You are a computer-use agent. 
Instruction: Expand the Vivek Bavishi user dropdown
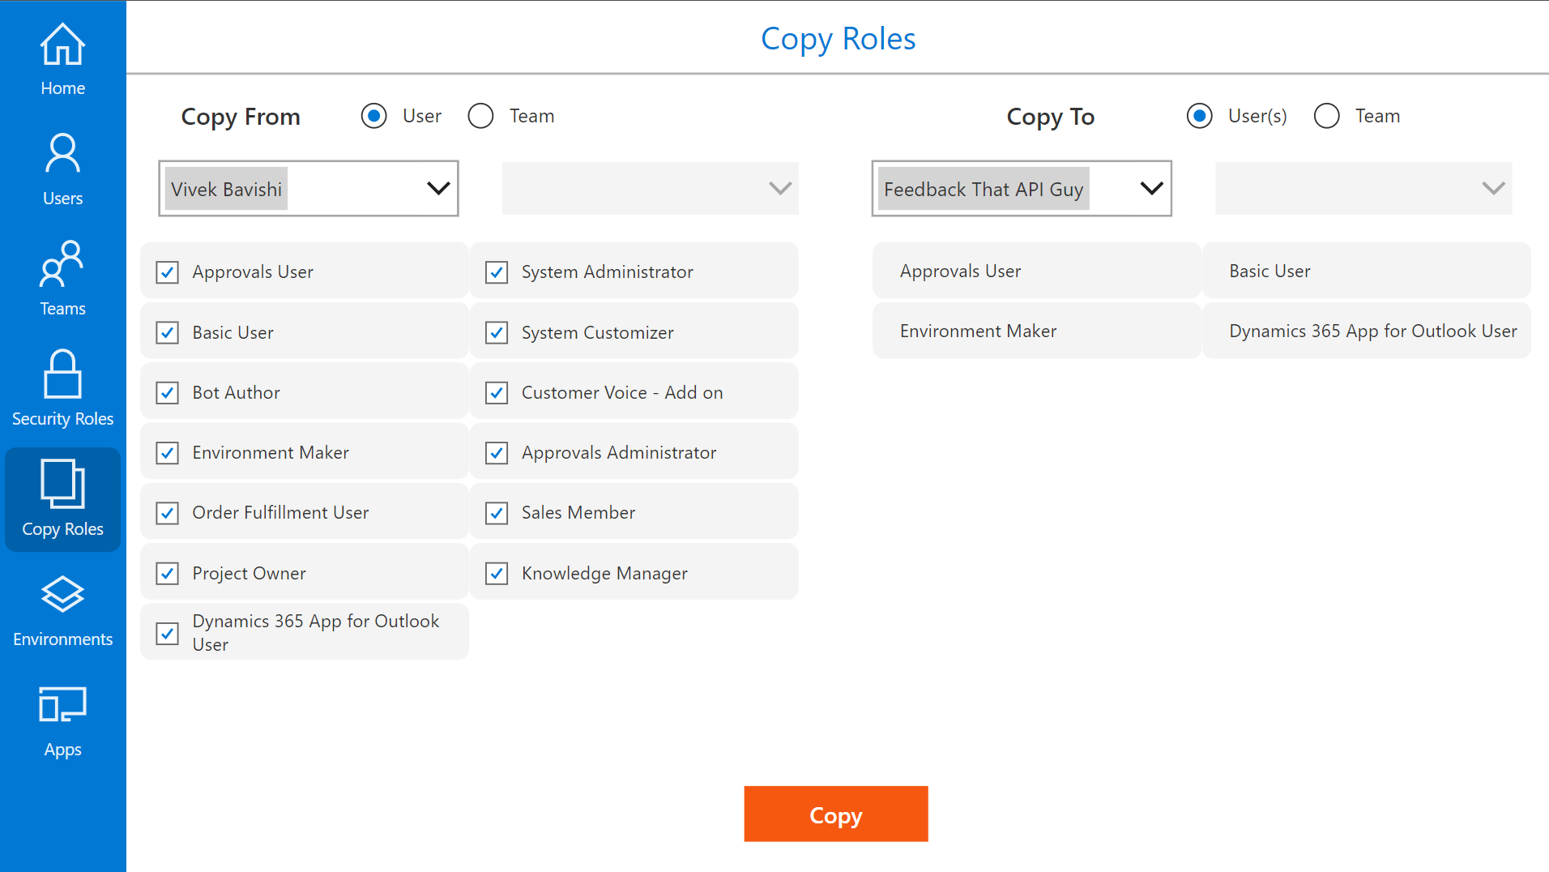point(309,189)
